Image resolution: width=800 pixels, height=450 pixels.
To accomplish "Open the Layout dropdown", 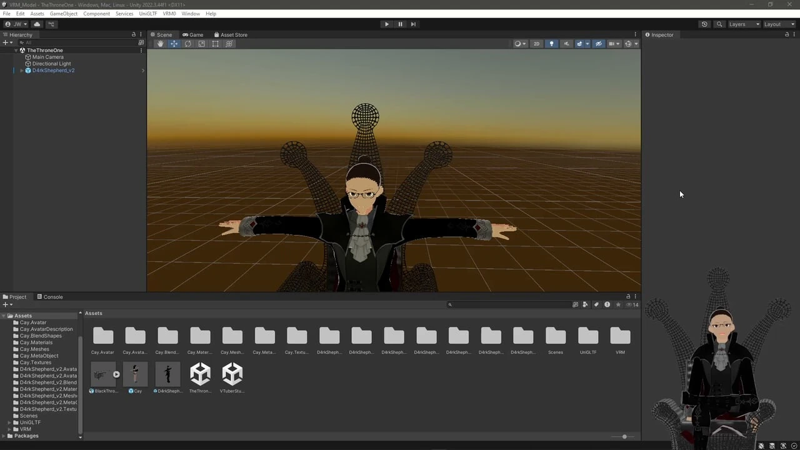I will 779,24.
